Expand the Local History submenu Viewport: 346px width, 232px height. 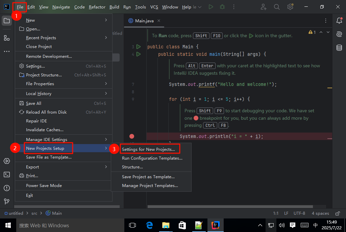pos(64,93)
